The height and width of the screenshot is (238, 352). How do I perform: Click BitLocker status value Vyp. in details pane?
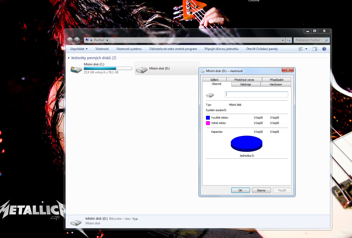click(x=135, y=219)
